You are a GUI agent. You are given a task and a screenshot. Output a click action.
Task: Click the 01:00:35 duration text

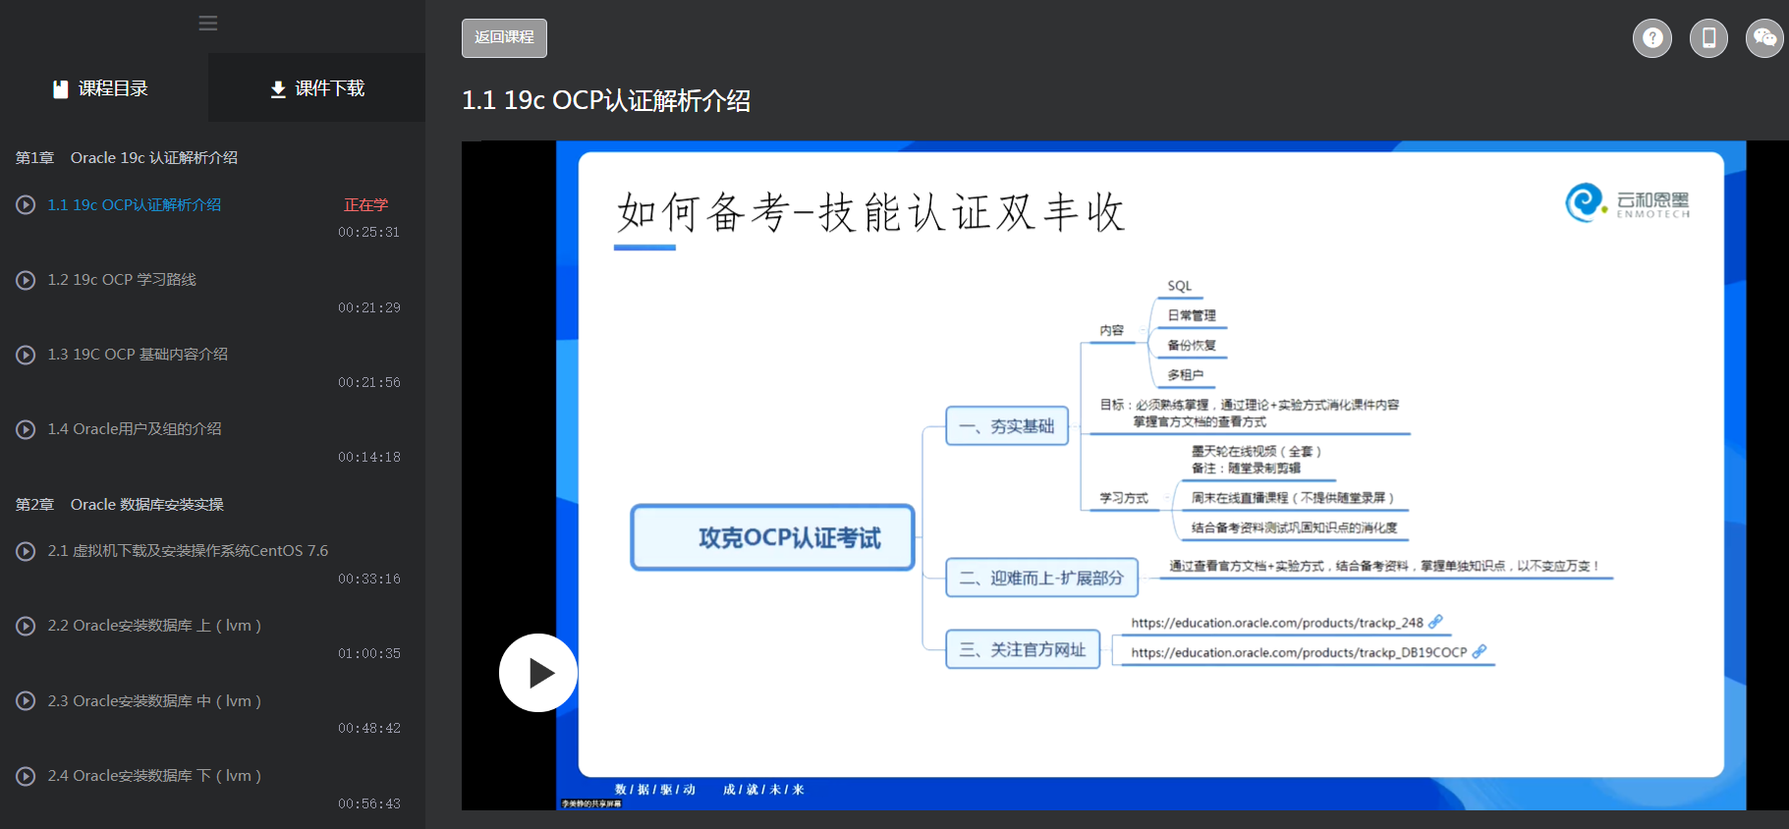coord(369,654)
